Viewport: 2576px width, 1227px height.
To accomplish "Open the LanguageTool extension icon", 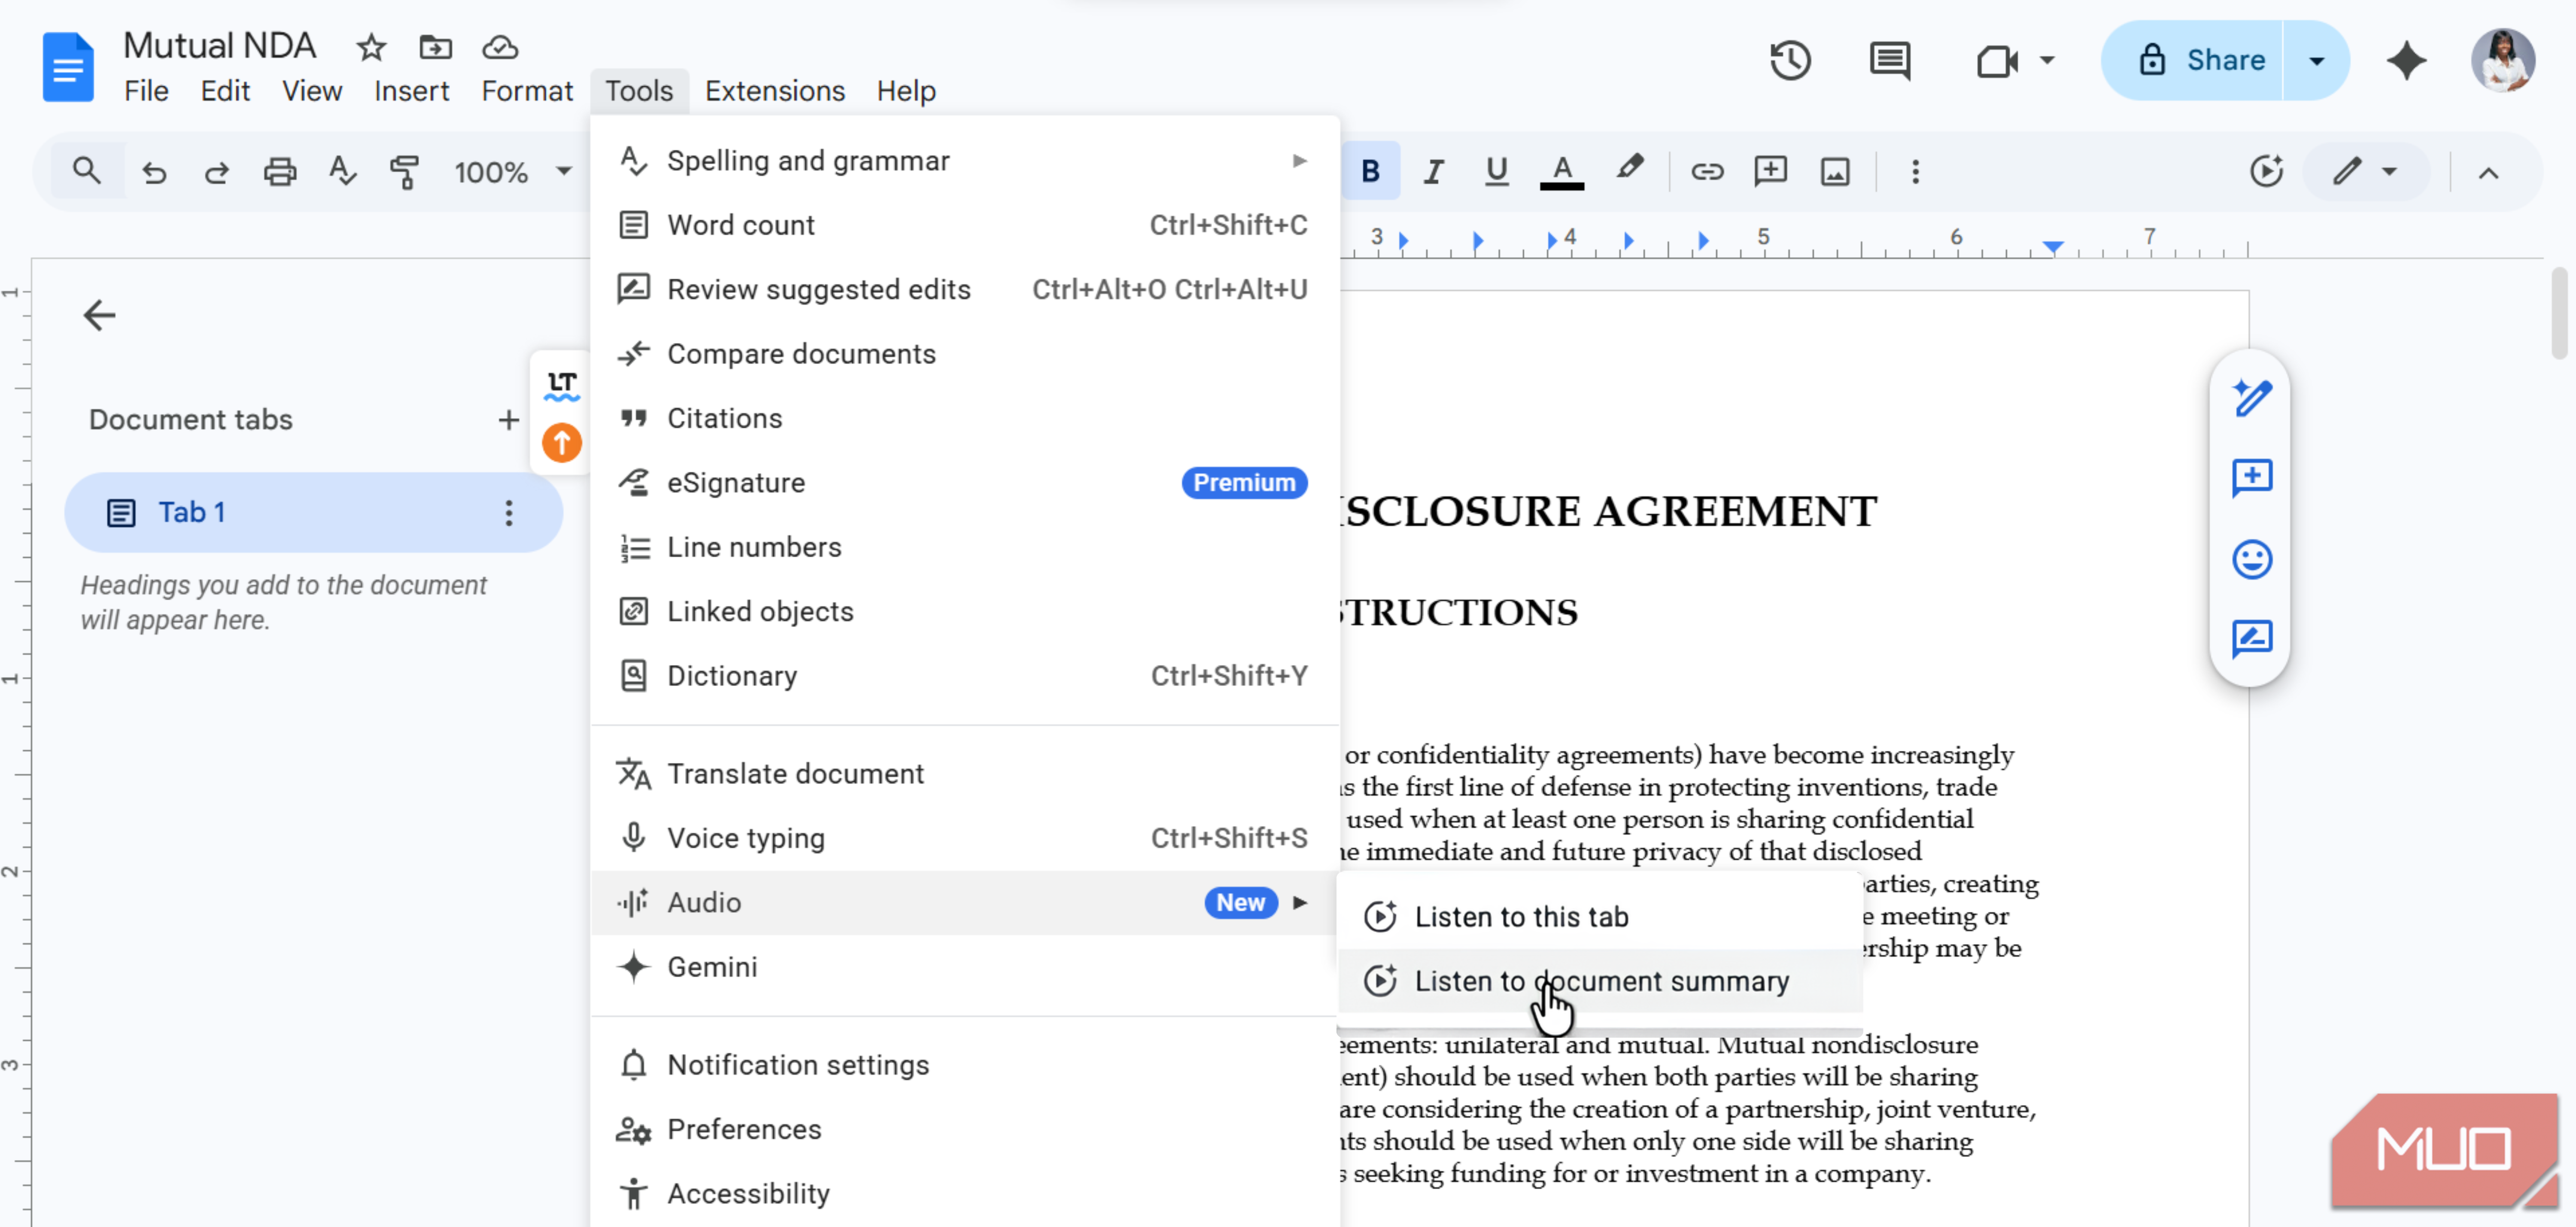I will (x=561, y=385).
